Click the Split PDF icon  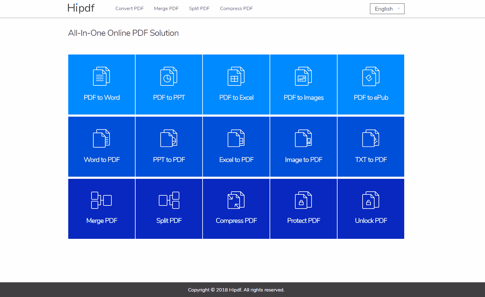point(169,200)
